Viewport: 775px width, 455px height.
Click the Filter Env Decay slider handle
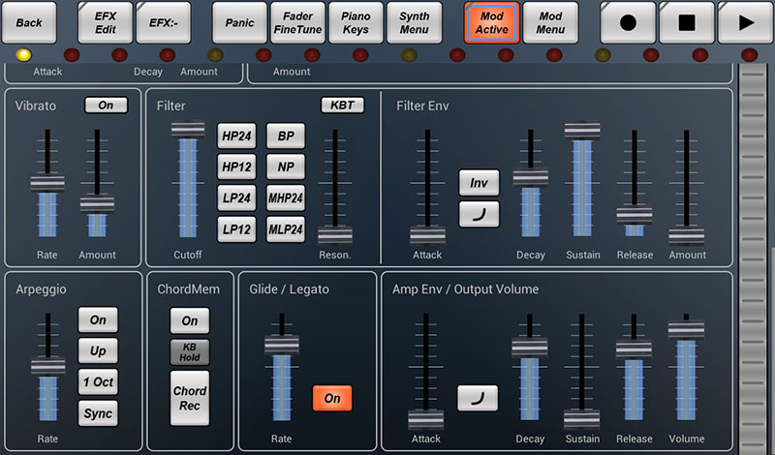coord(530,178)
